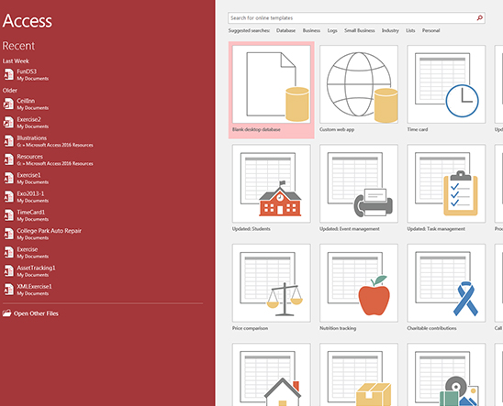
Task: Select the Lists suggested search
Action: 410,30
